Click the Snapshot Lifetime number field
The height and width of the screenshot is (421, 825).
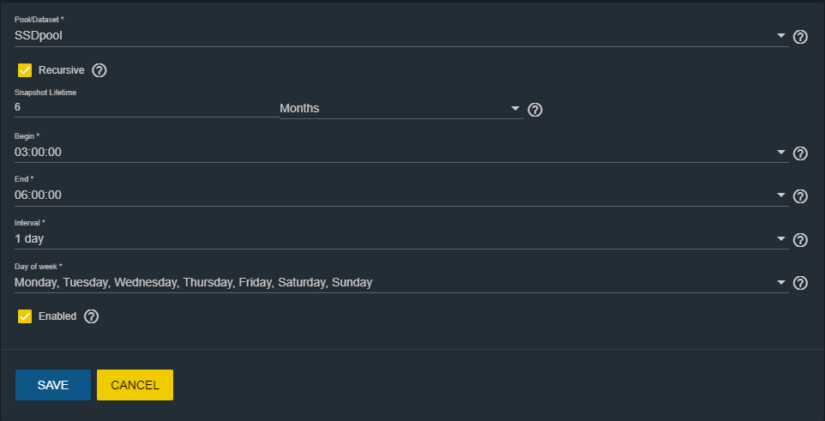click(144, 108)
